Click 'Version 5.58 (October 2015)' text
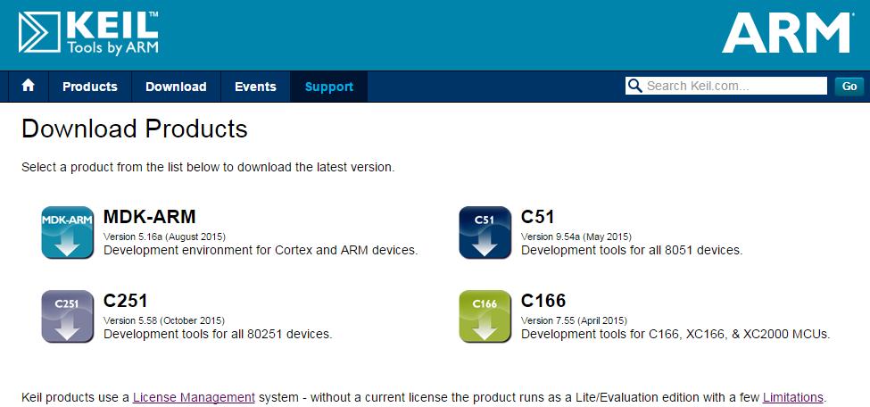The height and width of the screenshot is (407, 870). point(163,321)
